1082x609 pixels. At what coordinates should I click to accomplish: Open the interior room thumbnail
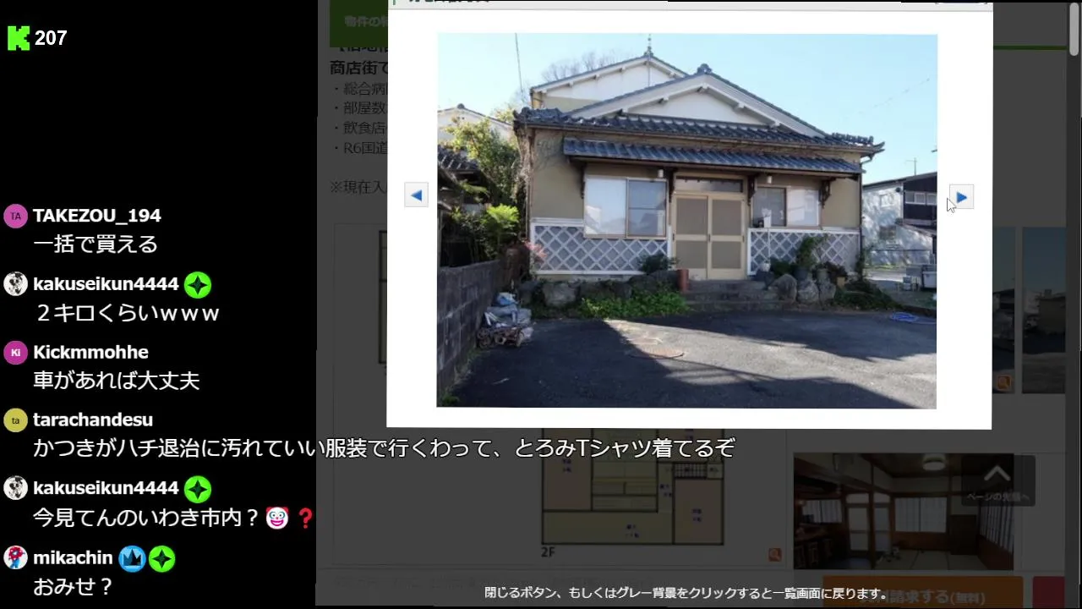(x=904, y=512)
